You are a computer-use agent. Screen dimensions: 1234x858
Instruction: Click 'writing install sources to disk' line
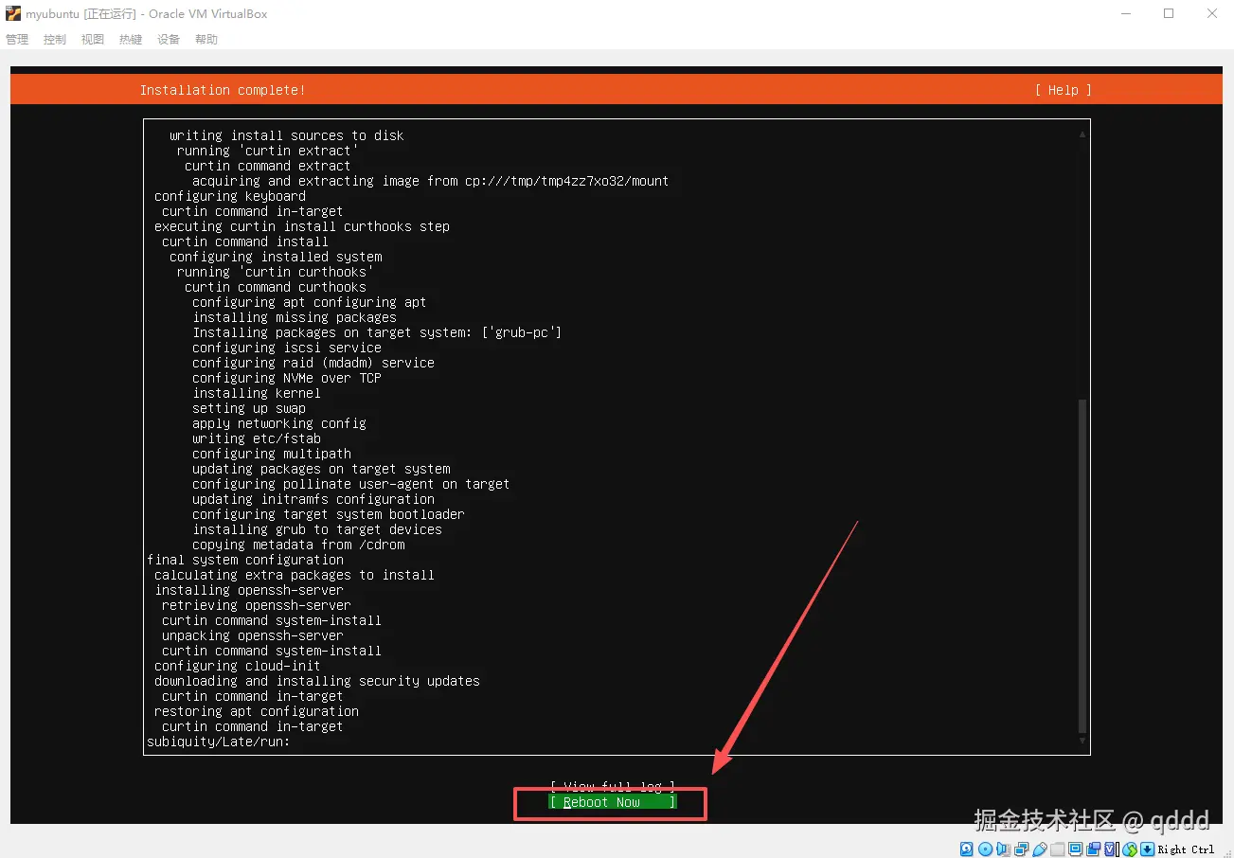tap(287, 135)
